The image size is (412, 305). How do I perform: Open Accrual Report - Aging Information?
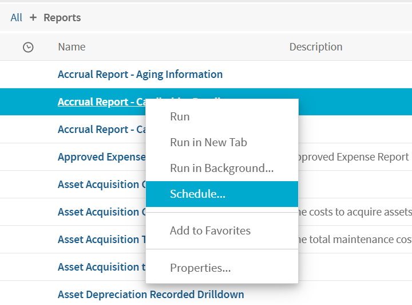coord(140,74)
